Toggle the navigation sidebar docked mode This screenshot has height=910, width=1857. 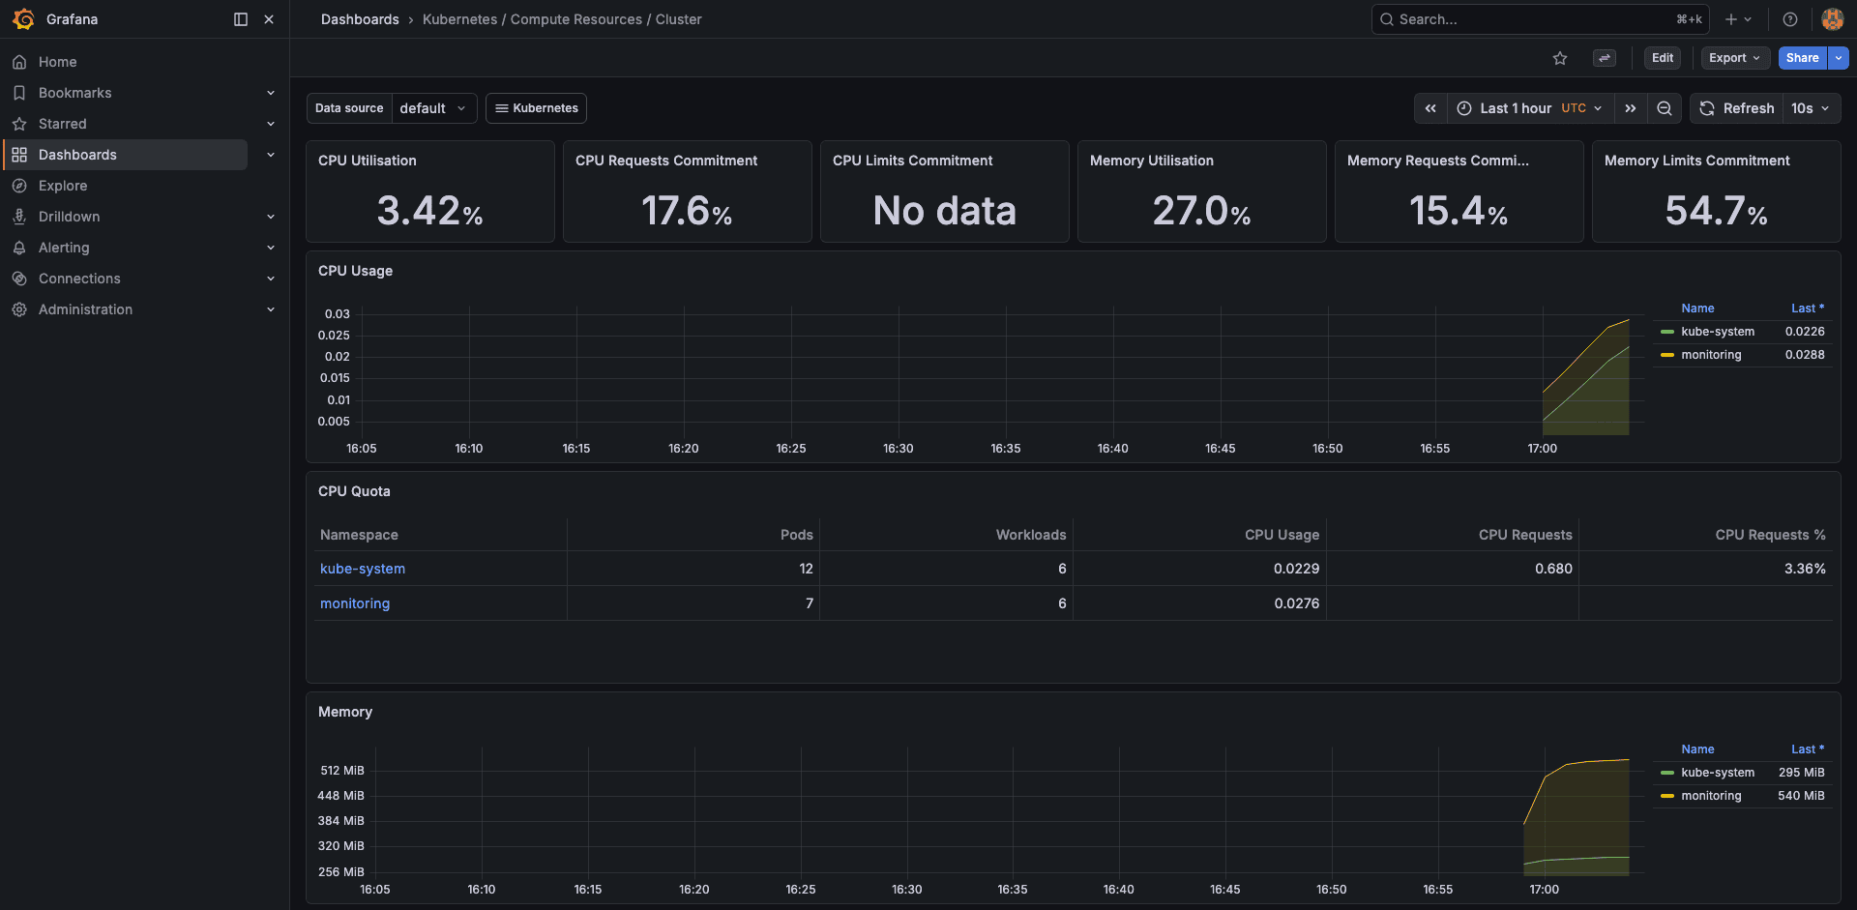point(239,18)
